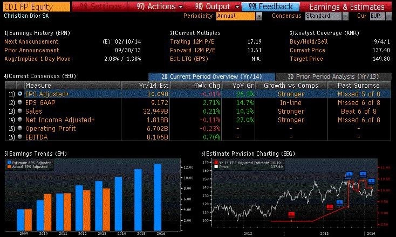Click the 32.949B Sales estimate value

click(155, 111)
